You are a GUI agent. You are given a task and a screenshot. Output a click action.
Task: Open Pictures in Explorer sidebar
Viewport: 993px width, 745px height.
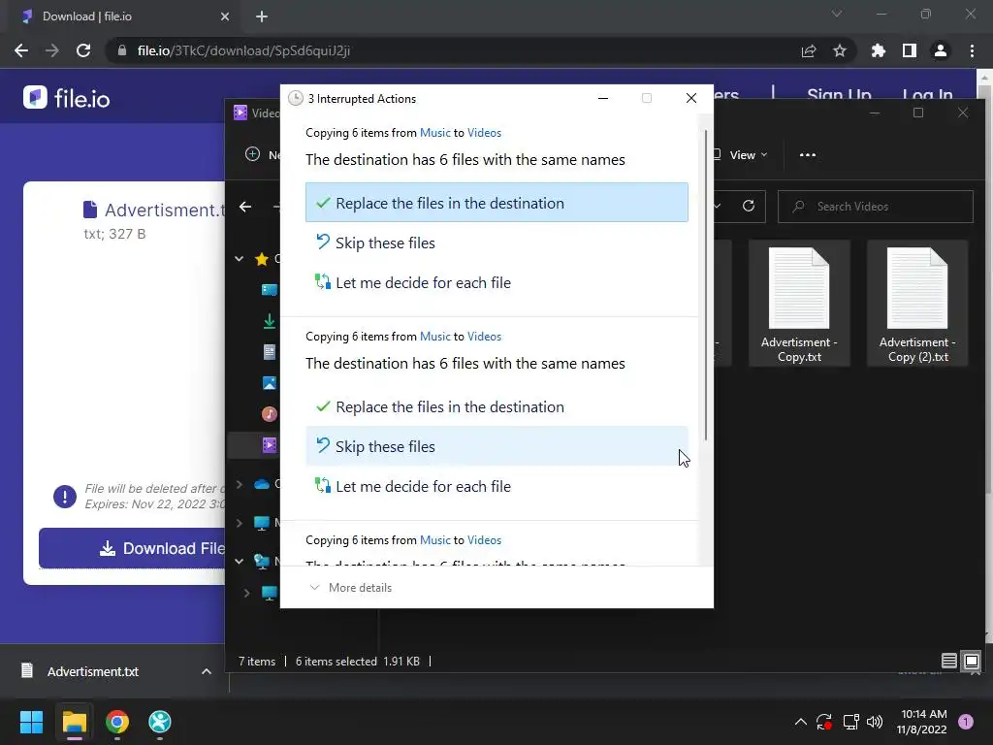tap(270, 383)
